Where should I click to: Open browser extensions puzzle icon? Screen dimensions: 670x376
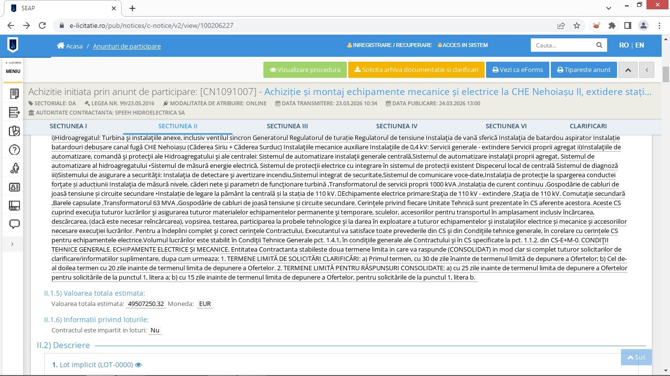pyautogui.click(x=612, y=25)
